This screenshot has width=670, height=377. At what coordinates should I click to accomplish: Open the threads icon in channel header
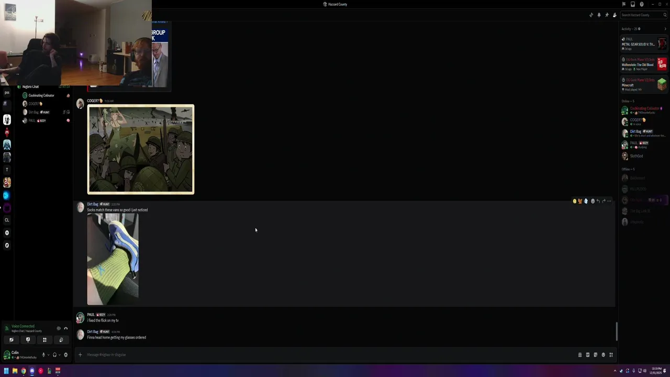point(591,15)
